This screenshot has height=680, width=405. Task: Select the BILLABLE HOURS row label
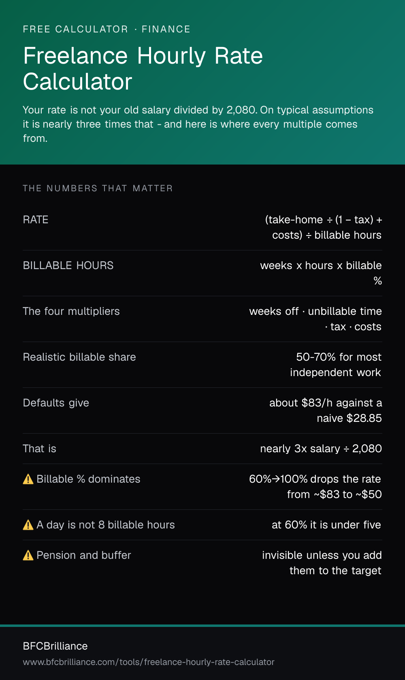coord(68,265)
